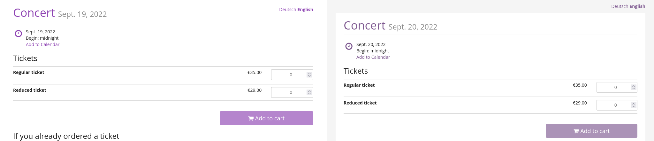Select English on the Sept. 19 page
Viewport: 654px width, 141px height.
click(305, 10)
